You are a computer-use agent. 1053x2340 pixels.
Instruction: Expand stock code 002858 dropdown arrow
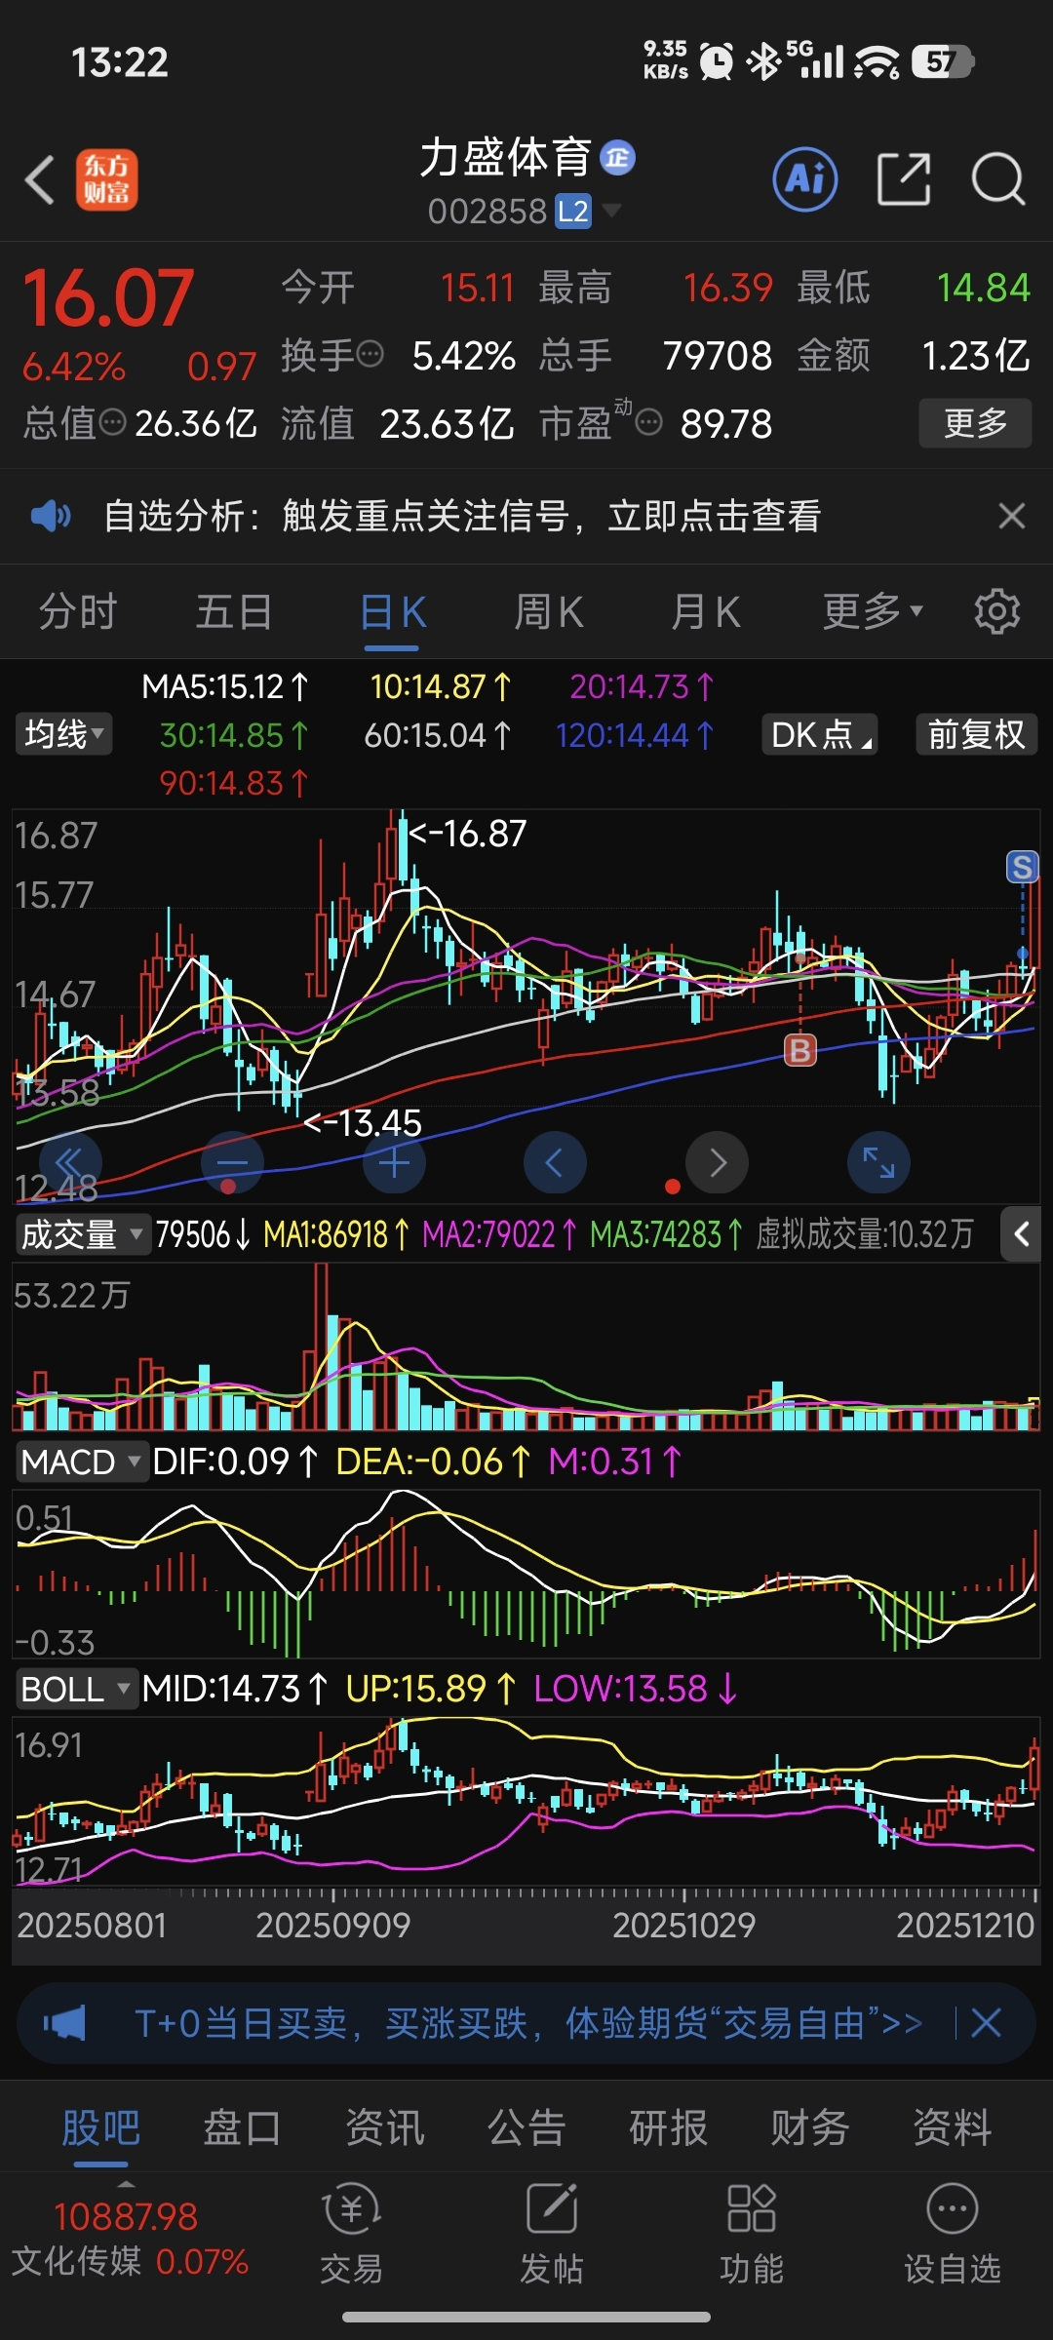point(611,210)
